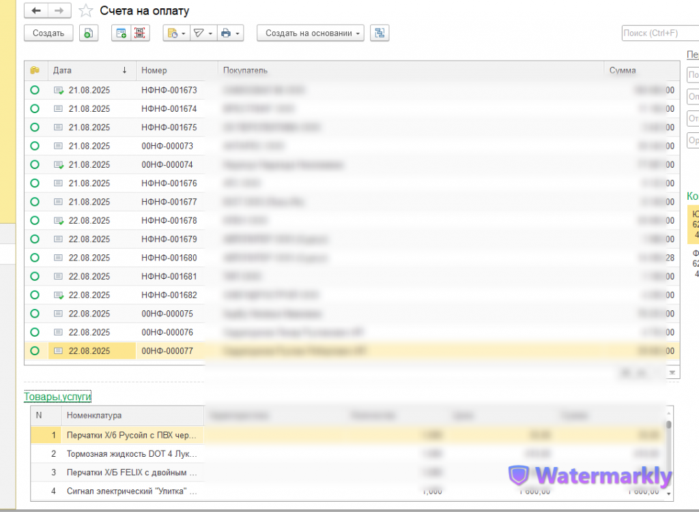
Task: Jump to list end arrow under invoices table
Action: pyautogui.click(x=672, y=373)
